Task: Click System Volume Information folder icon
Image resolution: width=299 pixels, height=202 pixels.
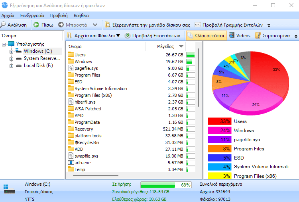Action: (x=71, y=88)
